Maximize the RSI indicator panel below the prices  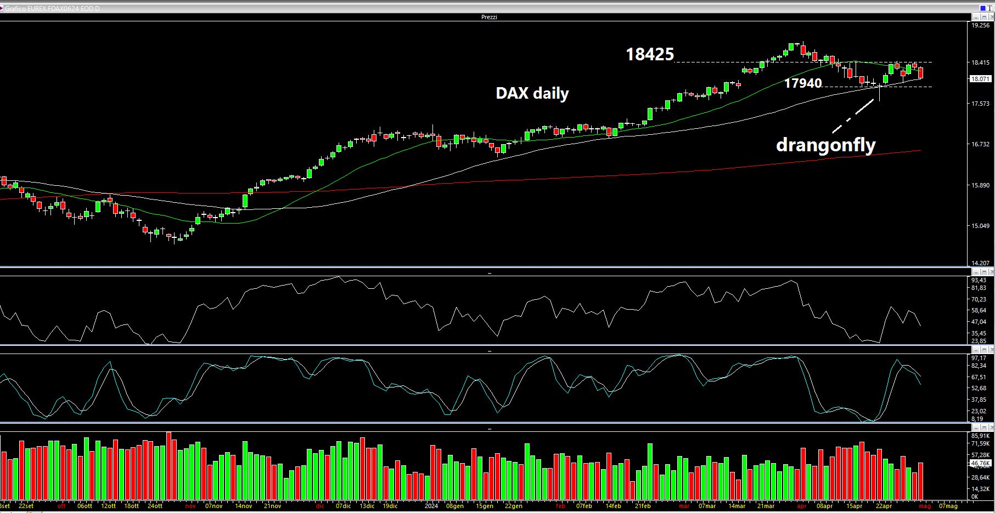(984, 272)
